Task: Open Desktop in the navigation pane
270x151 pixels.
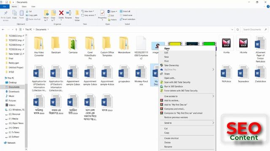Action: click(12, 83)
